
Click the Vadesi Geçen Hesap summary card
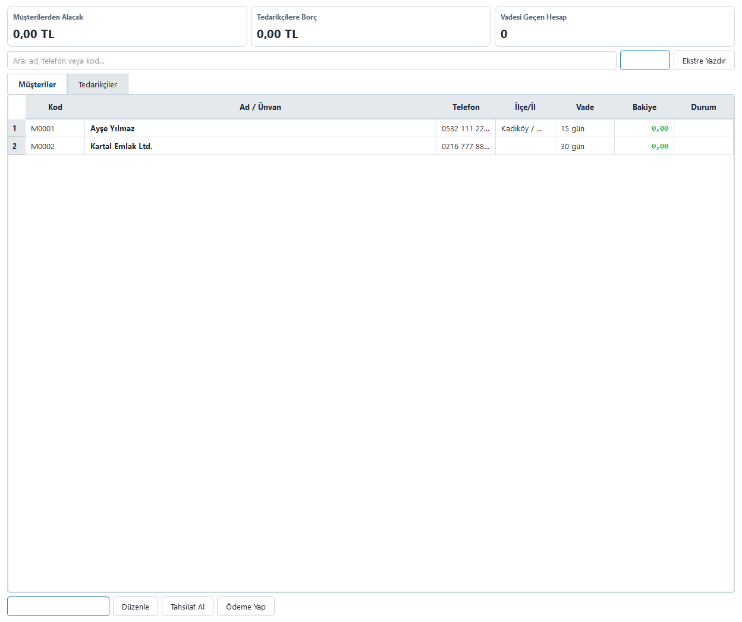[x=615, y=27]
